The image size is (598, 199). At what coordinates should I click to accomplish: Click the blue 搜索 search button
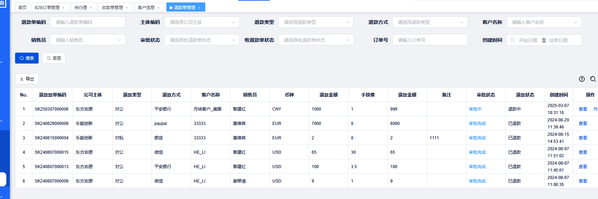(x=27, y=58)
